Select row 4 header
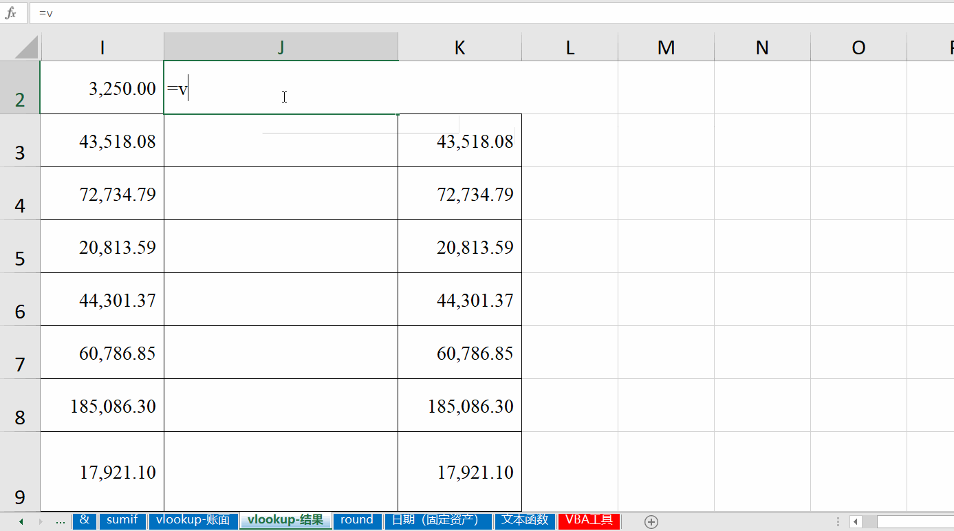Screen dimensions: 954x531 20,193
